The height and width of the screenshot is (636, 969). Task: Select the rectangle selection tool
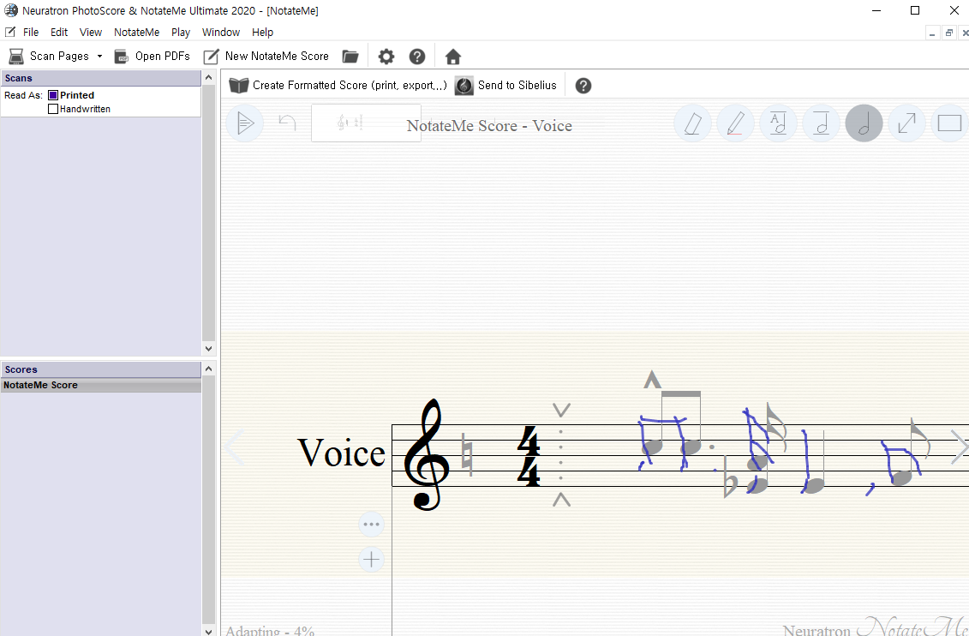949,123
